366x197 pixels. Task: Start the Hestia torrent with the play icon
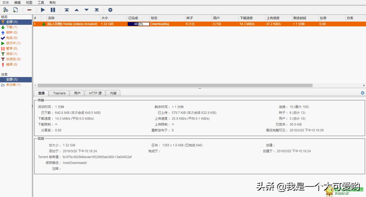pos(42,10)
